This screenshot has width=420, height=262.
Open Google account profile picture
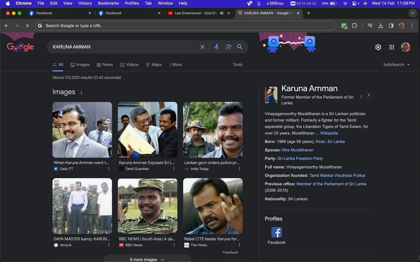click(406, 47)
